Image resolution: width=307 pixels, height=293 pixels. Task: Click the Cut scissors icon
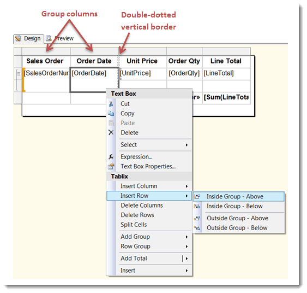click(111, 104)
